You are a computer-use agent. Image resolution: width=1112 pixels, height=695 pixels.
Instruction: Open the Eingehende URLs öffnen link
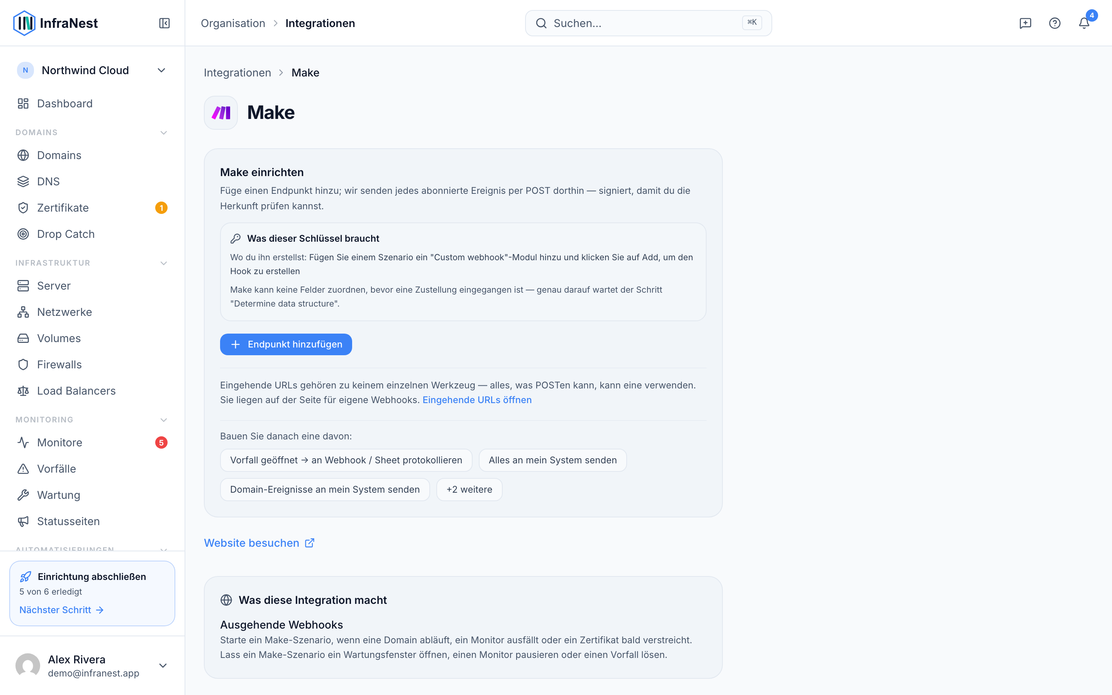pos(477,400)
